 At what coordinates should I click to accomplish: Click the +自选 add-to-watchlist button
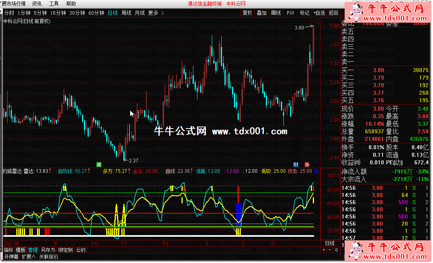click(319, 13)
